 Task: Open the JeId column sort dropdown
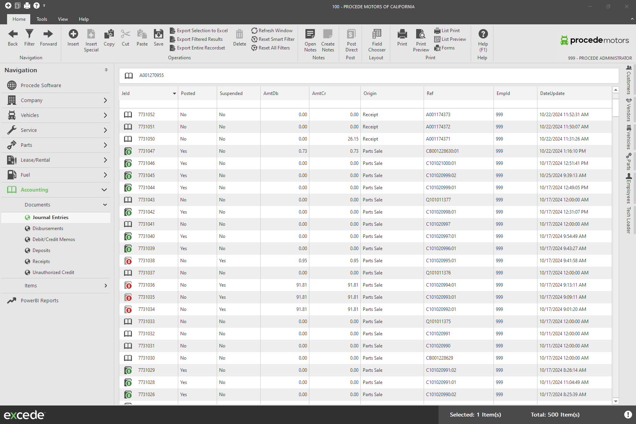point(174,93)
